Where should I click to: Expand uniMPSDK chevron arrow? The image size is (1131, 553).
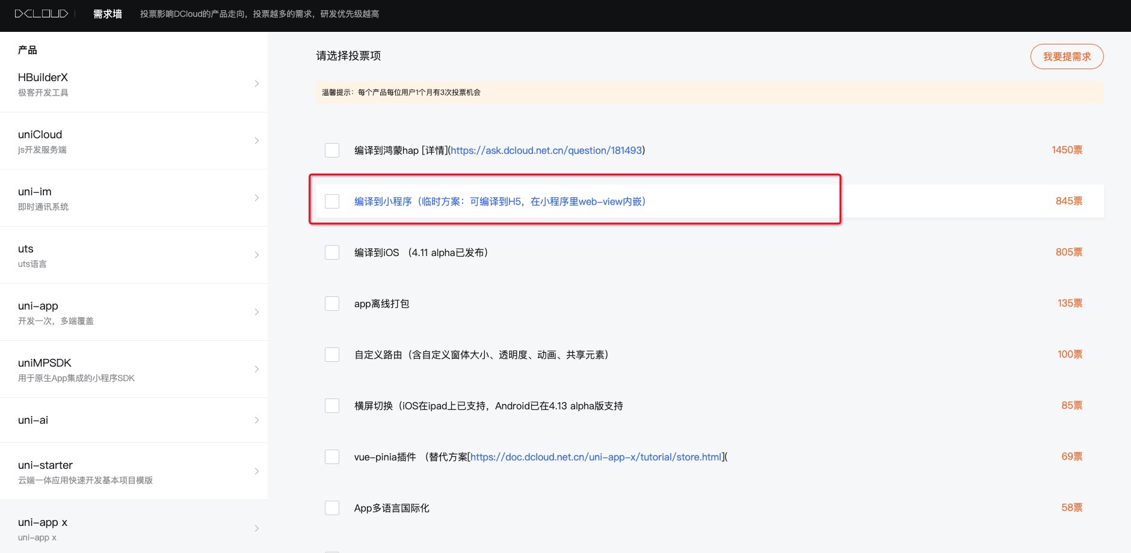(x=257, y=369)
